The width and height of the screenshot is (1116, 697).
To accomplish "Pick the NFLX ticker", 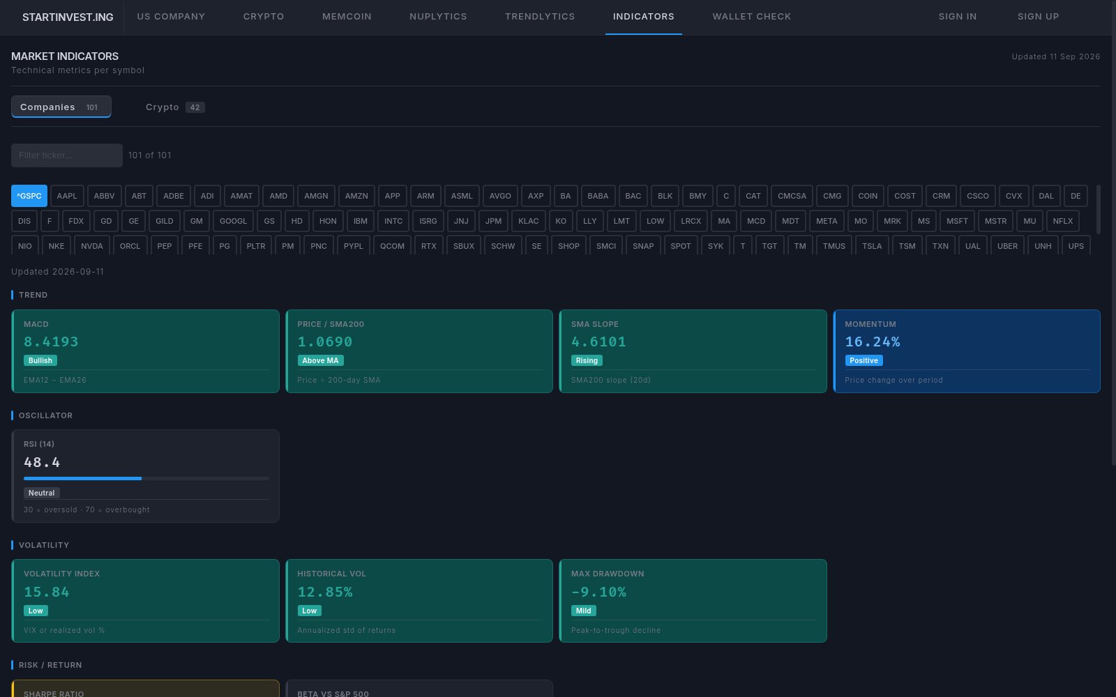I will (1063, 221).
